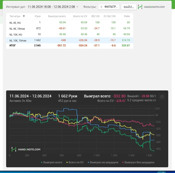Screen dimensions: 175x173
Task: Click the -$61.72 total winnings cell
Action: click(61, 46)
